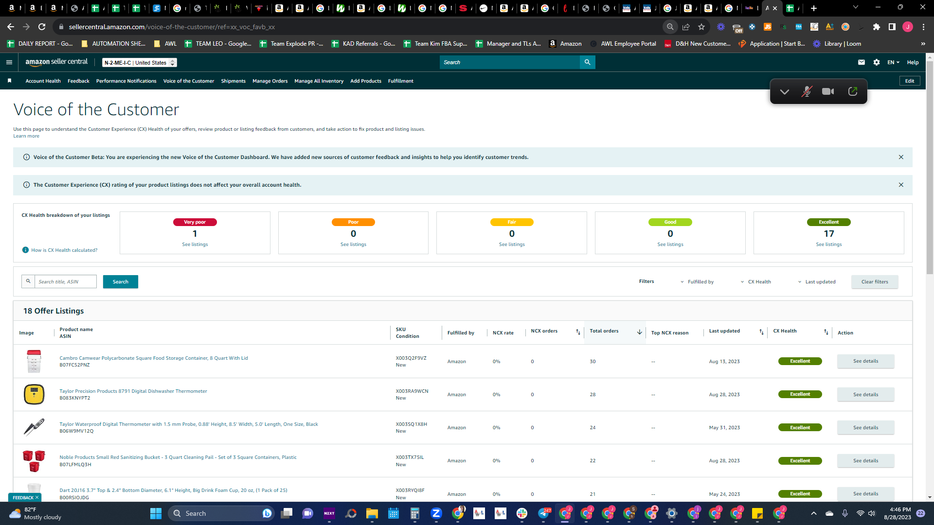This screenshot has height=525, width=934.
Task: Show hidden system tray icons
Action: coord(813,513)
